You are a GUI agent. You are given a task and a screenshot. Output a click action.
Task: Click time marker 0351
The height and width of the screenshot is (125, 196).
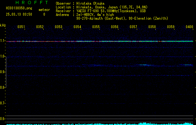pos(21,27)
